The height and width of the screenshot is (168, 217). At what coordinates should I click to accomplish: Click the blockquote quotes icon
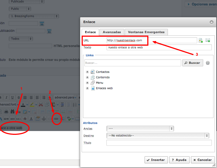tap(6, 119)
